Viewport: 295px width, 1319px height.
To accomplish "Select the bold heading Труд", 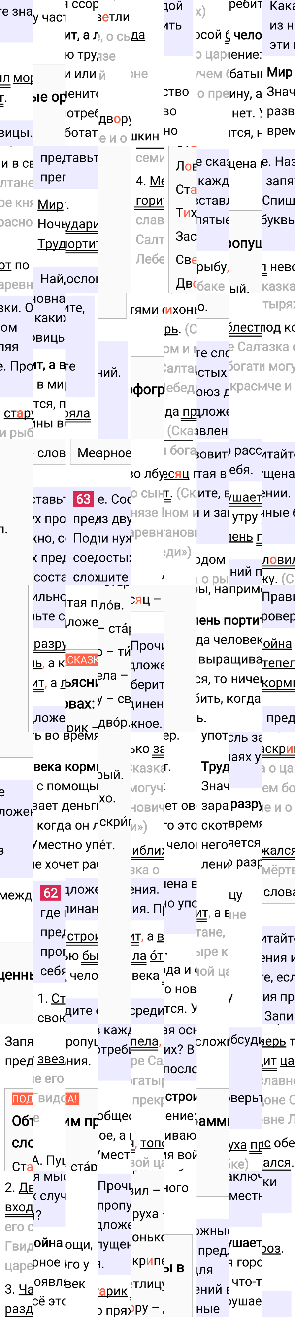I will (x=214, y=766).
